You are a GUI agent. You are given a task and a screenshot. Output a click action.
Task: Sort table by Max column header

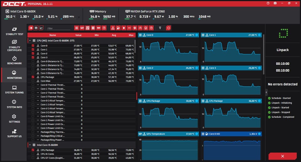(x=131, y=35)
